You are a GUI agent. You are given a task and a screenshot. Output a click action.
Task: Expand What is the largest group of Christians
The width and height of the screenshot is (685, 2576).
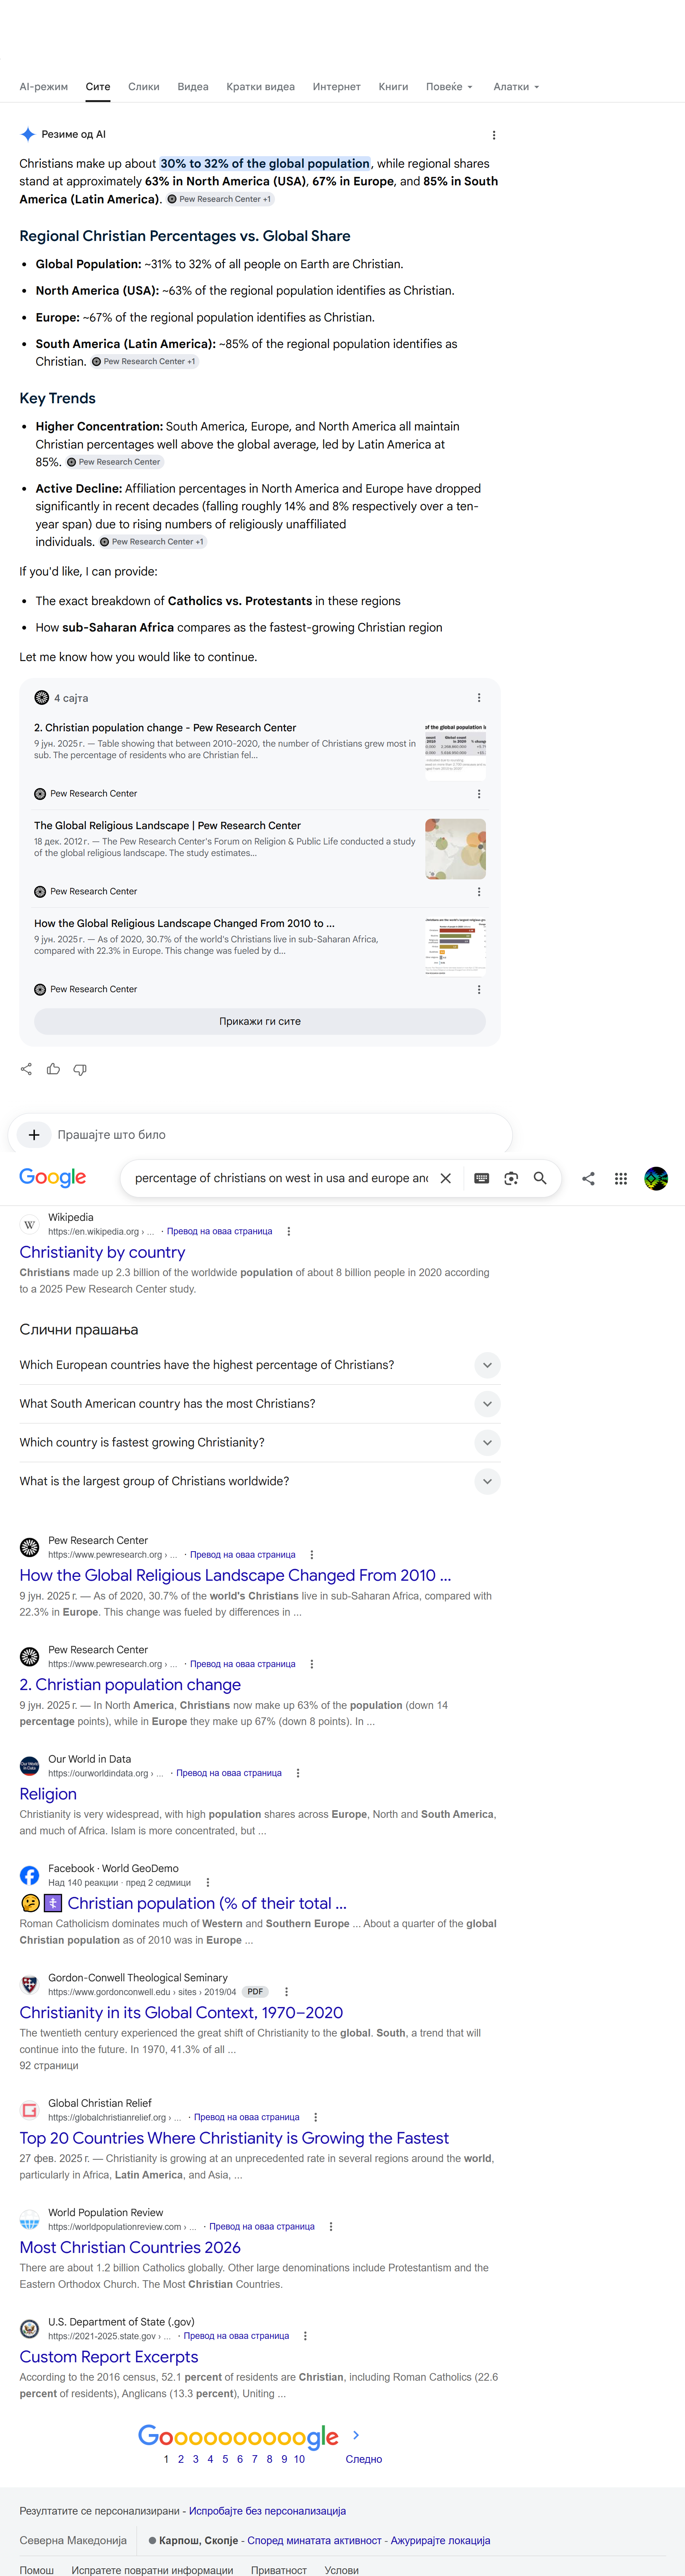point(260,1481)
